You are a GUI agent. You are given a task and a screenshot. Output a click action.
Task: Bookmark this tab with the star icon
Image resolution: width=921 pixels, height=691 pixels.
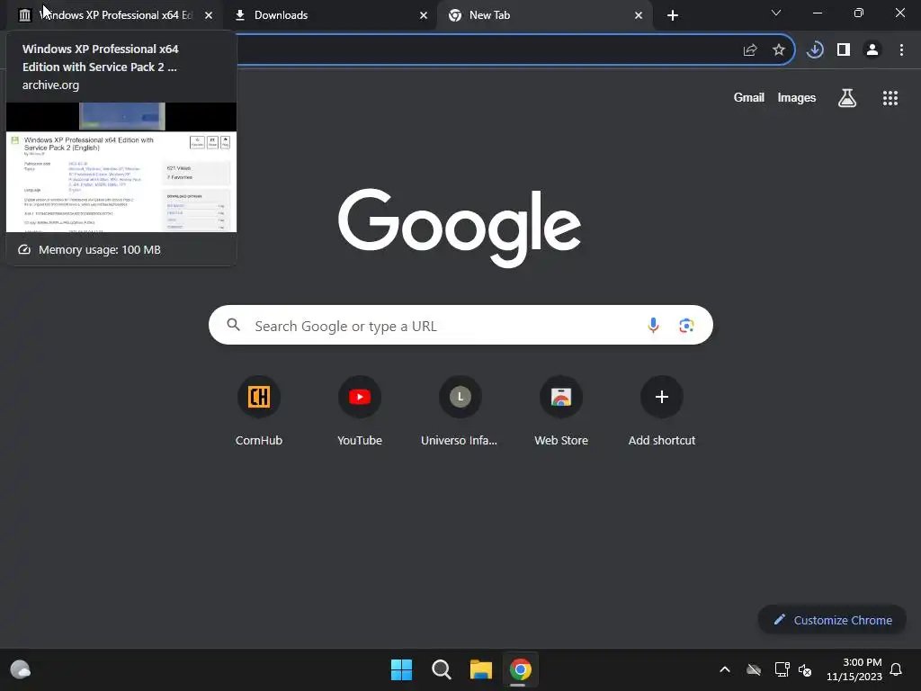pyautogui.click(x=779, y=50)
